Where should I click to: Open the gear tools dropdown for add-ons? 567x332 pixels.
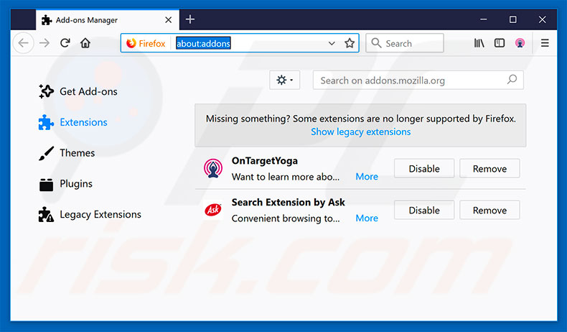coord(285,80)
